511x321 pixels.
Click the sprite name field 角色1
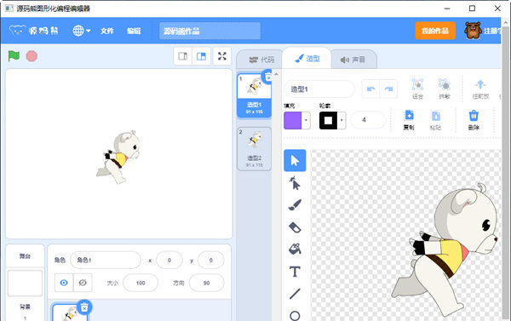(106, 260)
